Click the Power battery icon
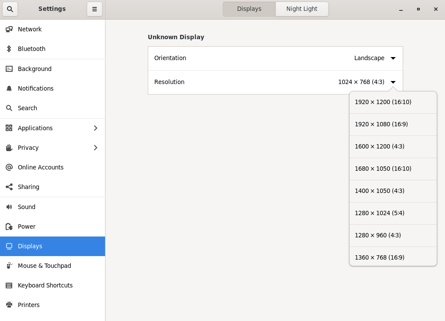 9,226
